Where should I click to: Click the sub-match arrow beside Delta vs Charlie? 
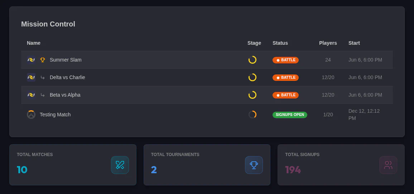tap(43, 77)
